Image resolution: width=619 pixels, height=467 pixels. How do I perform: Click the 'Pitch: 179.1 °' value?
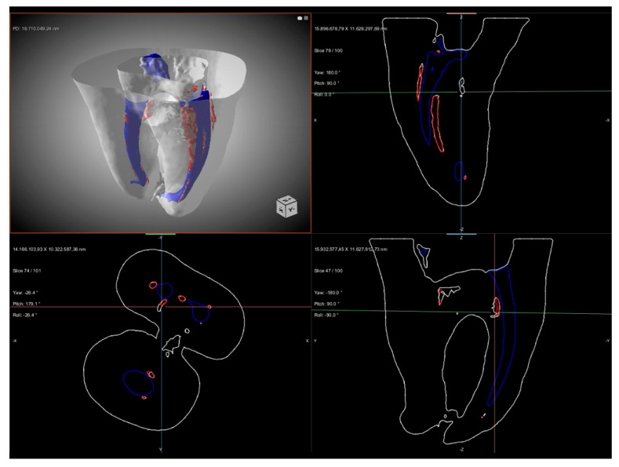pos(27,304)
